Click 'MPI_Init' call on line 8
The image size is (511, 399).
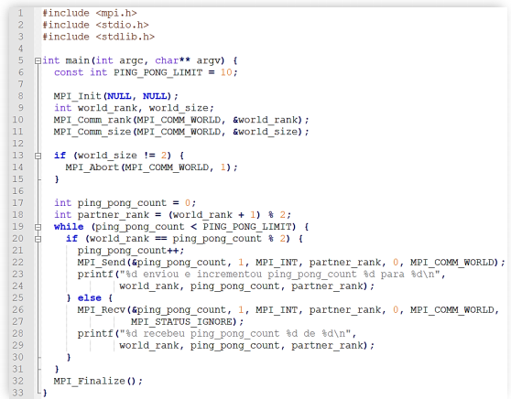pyautogui.click(x=78, y=96)
